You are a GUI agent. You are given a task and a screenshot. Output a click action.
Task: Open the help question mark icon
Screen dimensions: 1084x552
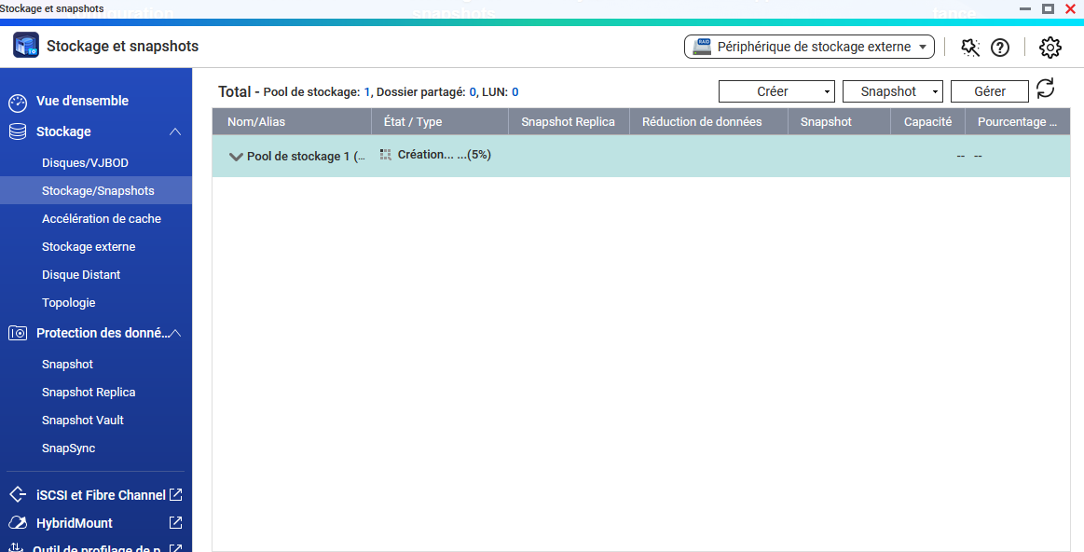[x=999, y=48]
